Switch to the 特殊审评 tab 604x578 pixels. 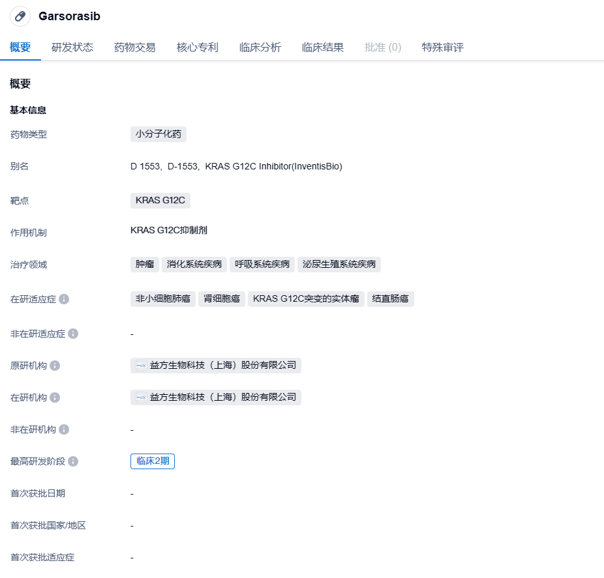coord(443,48)
